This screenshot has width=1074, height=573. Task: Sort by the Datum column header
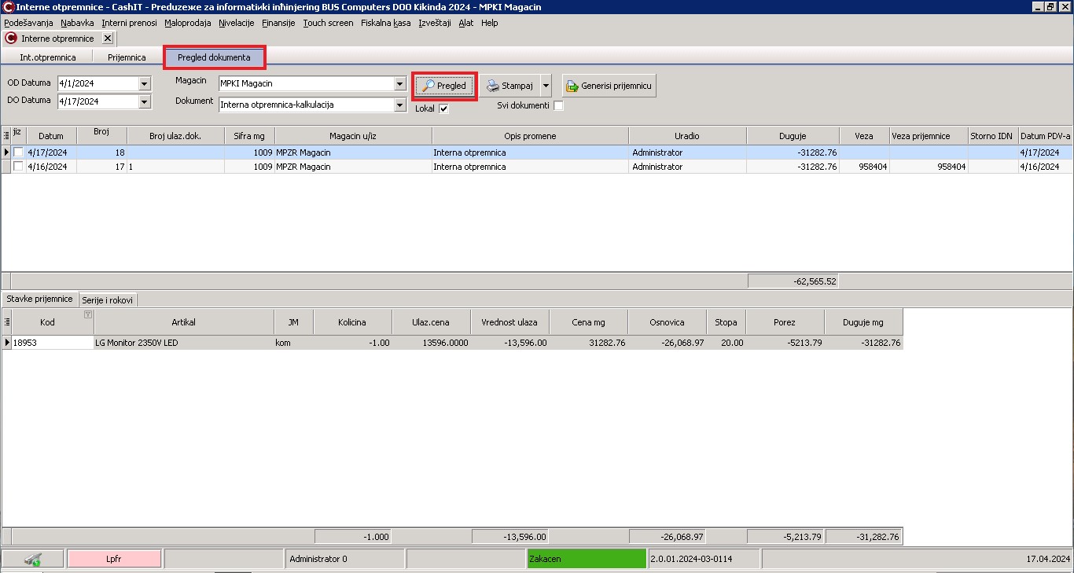coord(51,136)
